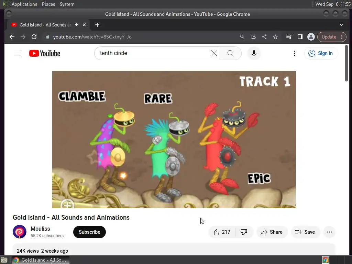Open the Mouliss channel avatar
The width and height of the screenshot is (352, 264).
pos(20,232)
